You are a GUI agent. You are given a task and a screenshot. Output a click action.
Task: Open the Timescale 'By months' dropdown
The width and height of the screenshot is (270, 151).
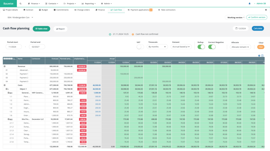[157, 47]
